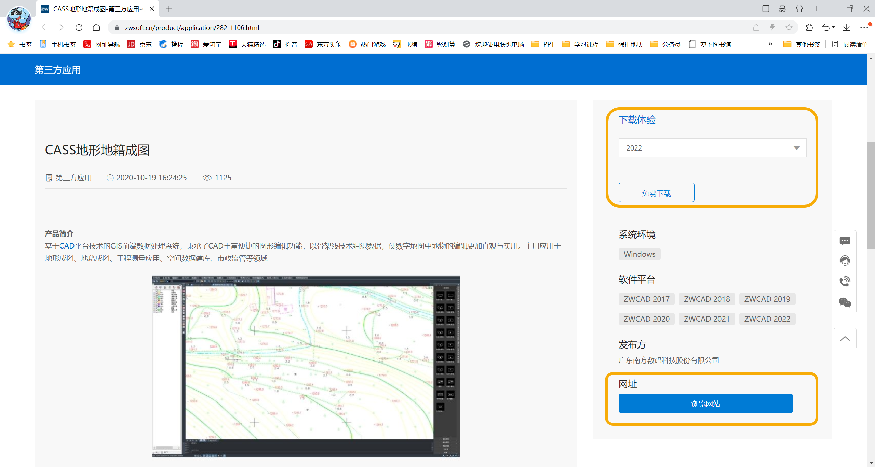
Task: Select the ZWCAD 2018 platform tag
Action: pyautogui.click(x=707, y=299)
